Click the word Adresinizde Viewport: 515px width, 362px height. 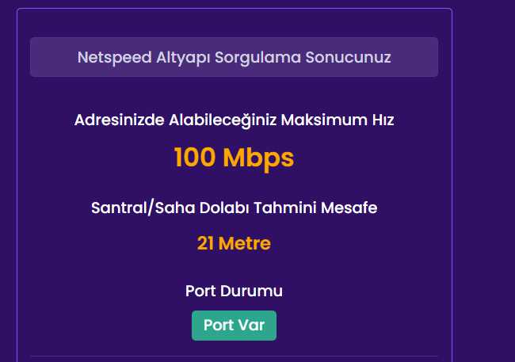[x=120, y=120]
